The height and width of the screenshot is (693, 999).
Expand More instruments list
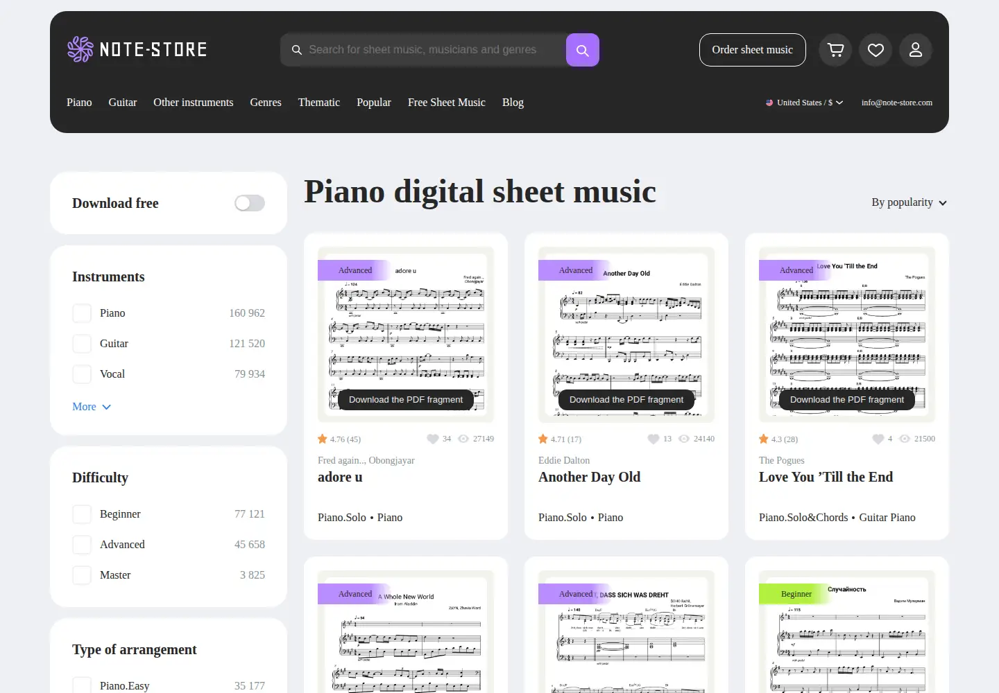click(92, 407)
